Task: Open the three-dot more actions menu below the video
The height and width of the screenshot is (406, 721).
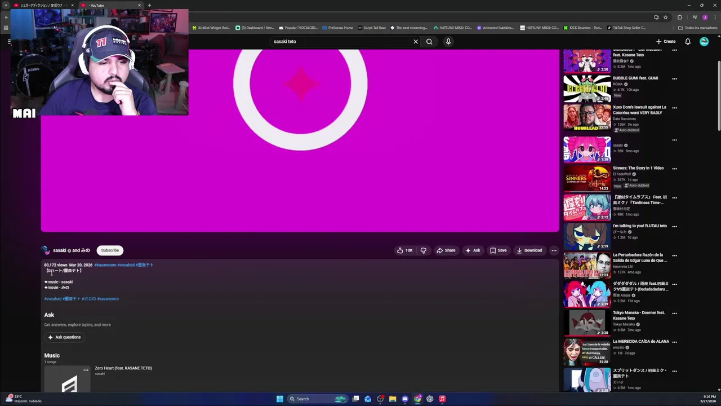Action: pos(554,250)
